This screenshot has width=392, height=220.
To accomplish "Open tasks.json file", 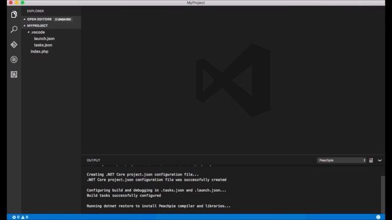I will coord(43,45).
